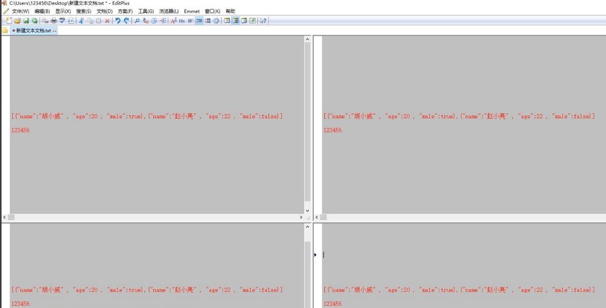Viewport: 606px width, 308px height.
Task: Cut selection using the scissors icon
Action: tap(81, 20)
